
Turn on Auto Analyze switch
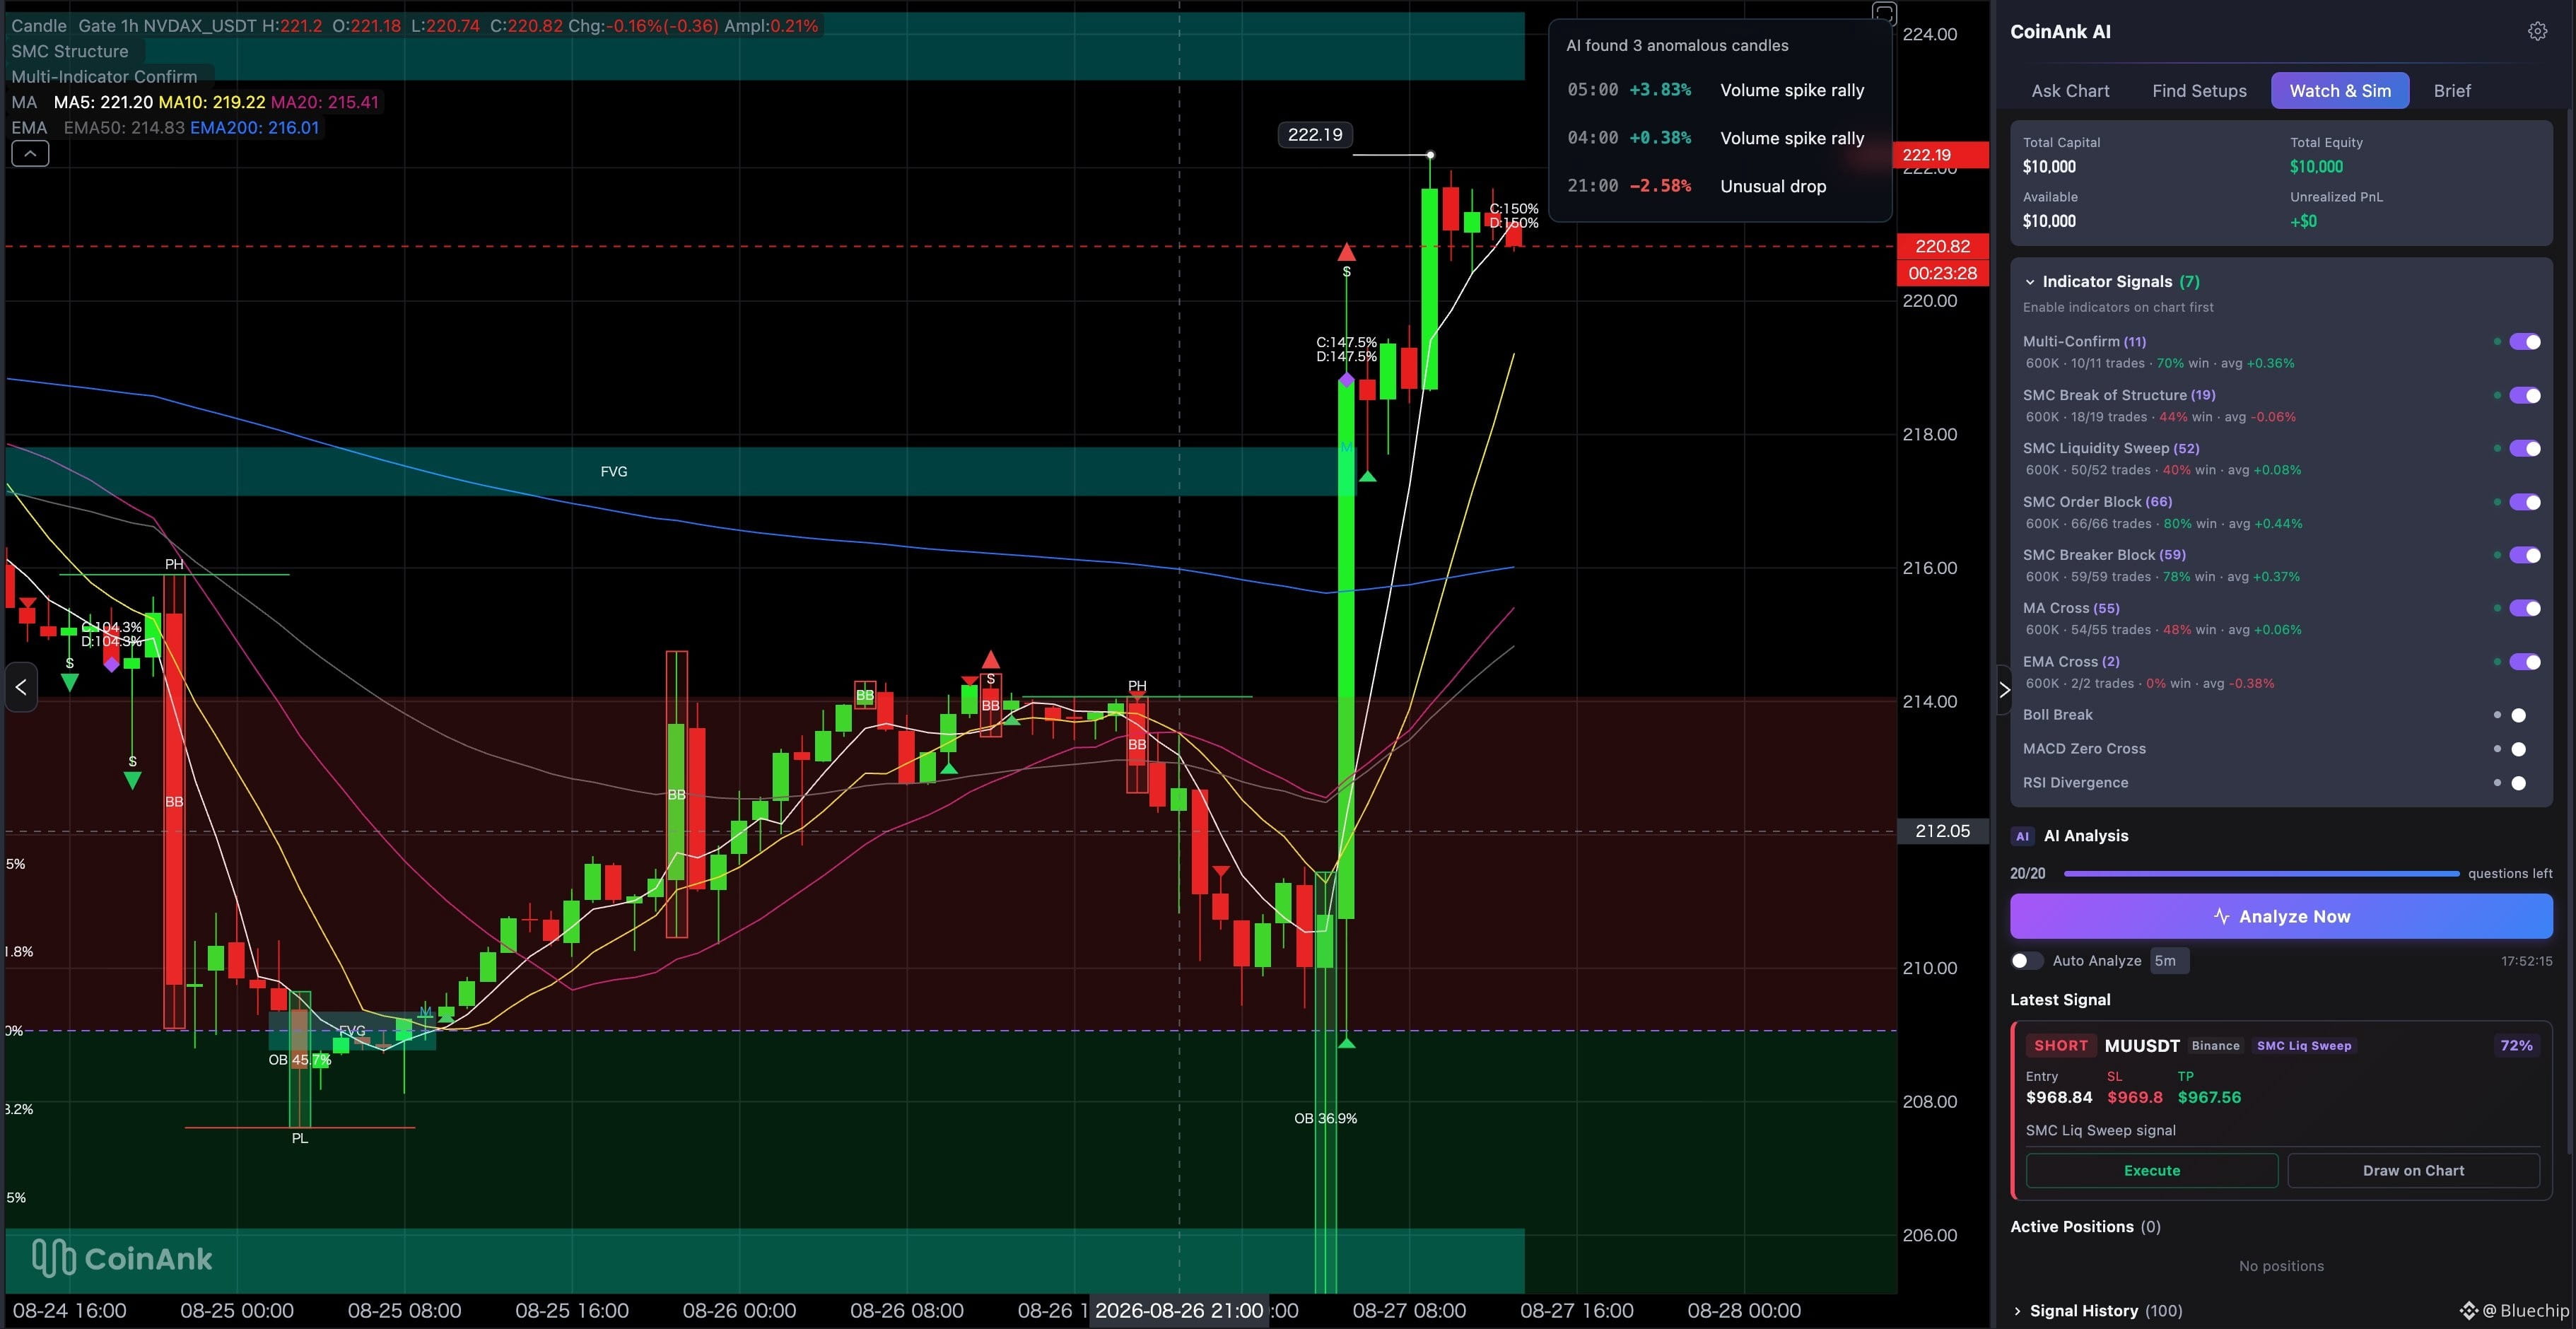(x=2026, y=961)
